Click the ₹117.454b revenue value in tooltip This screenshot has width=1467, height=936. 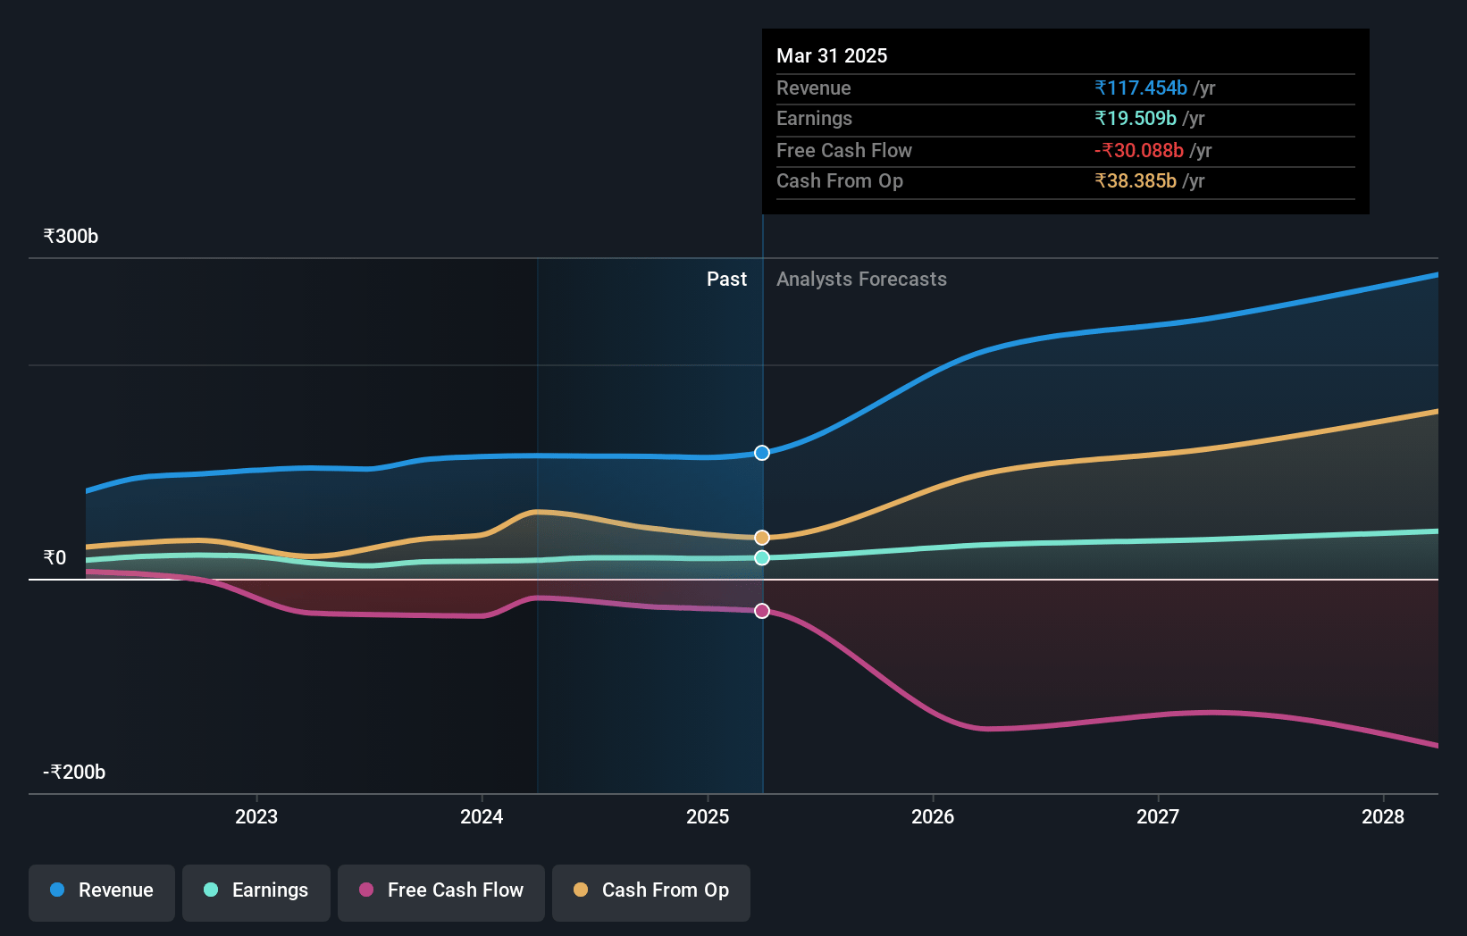pyautogui.click(x=1141, y=88)
